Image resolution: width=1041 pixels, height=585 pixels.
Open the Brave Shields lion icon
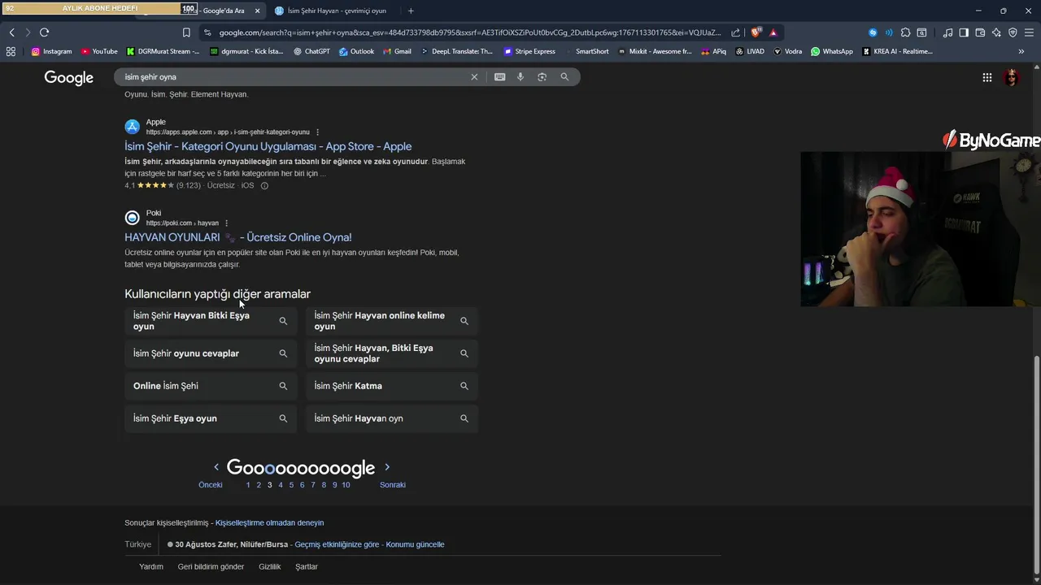pyautogui.click(x=756, y=32)
